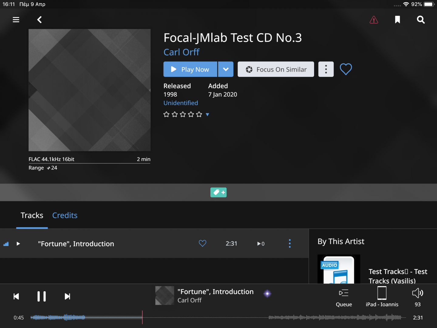437x328 pixels.
Task: Click the track play count indicator
Action: 261,244
